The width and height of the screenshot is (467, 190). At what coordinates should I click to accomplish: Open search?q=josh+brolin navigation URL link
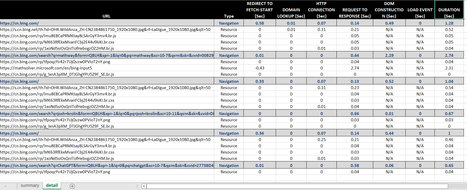107,114
